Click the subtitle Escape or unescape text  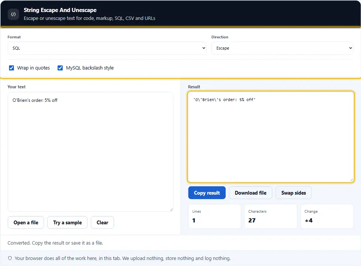pyautogui.click(x=89, y=18)
